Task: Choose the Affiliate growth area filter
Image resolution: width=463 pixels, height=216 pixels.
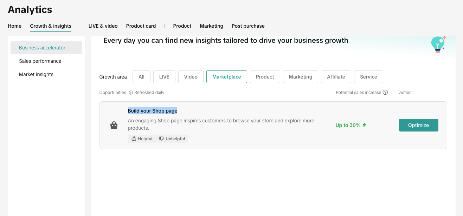Action: click(336, 77)
